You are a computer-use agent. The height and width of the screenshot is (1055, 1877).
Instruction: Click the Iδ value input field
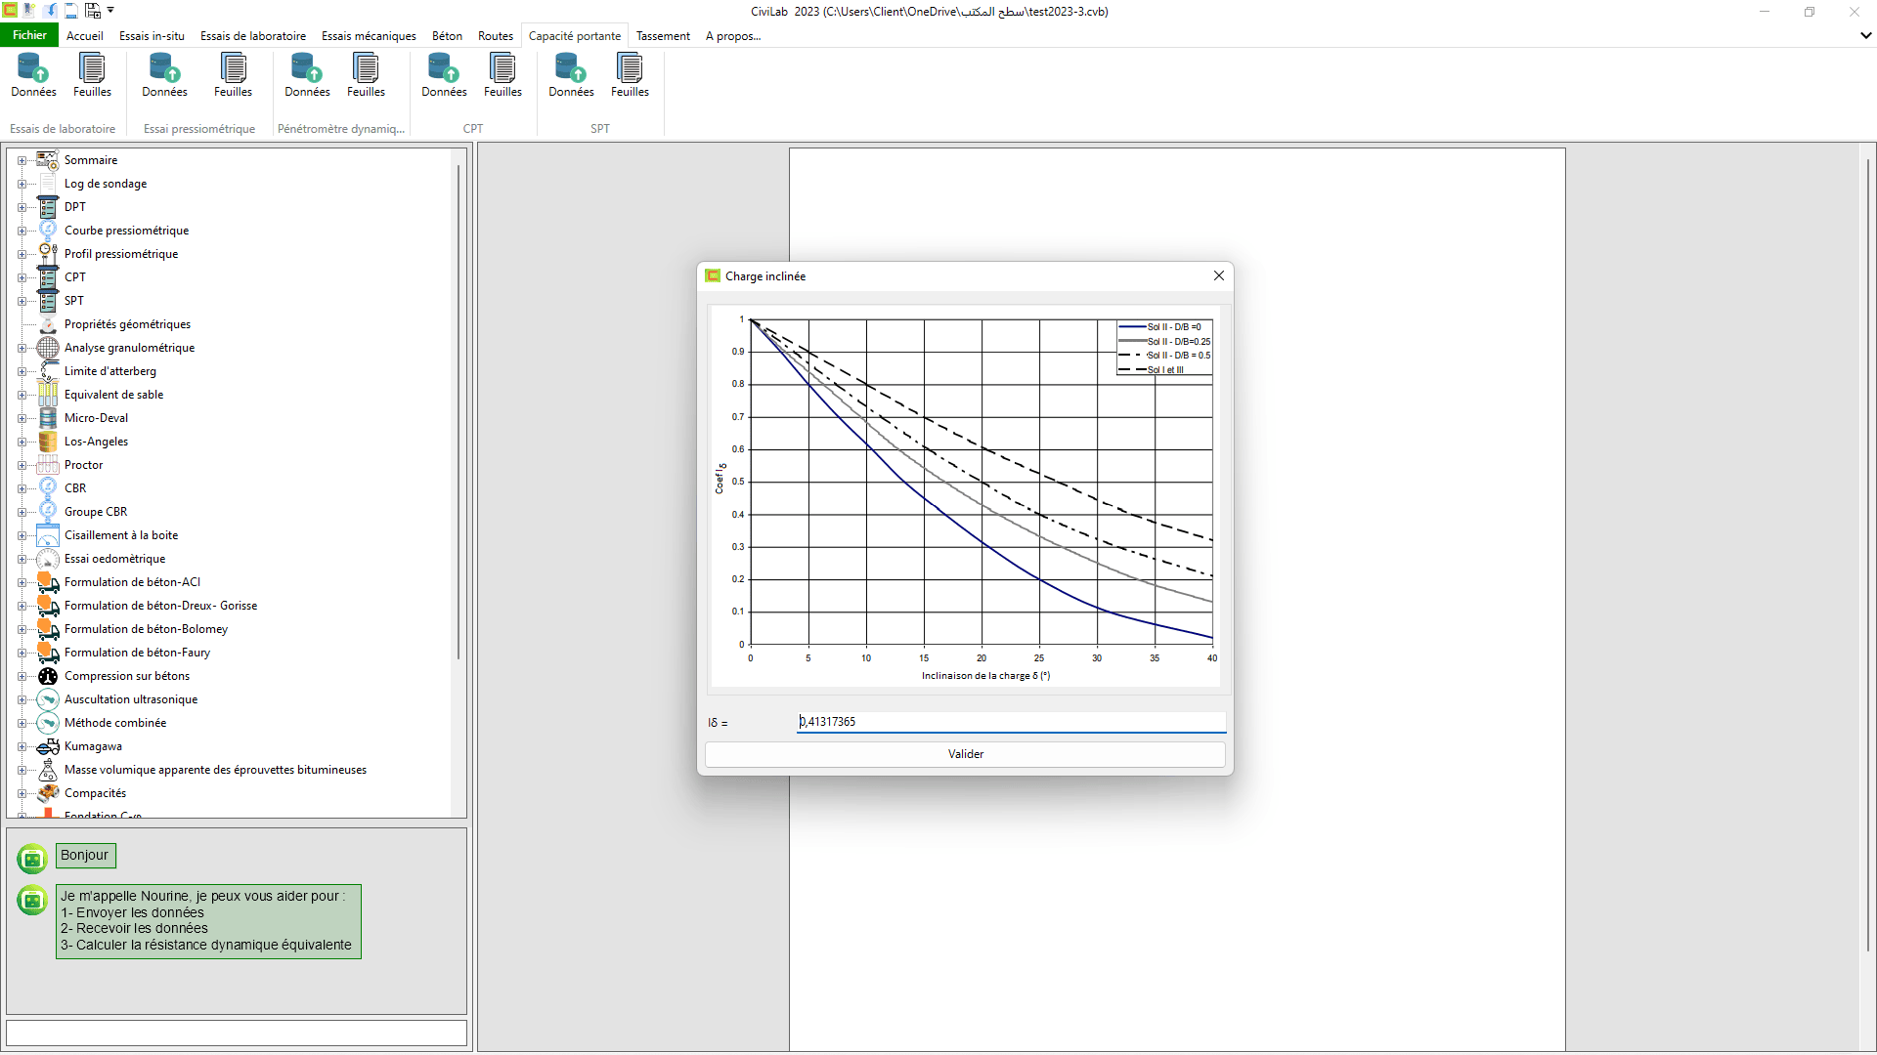(1011, 722)
